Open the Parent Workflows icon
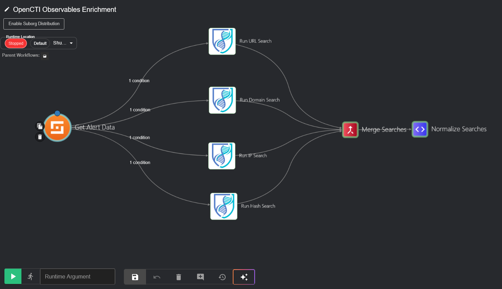 [x=45, y=56]
